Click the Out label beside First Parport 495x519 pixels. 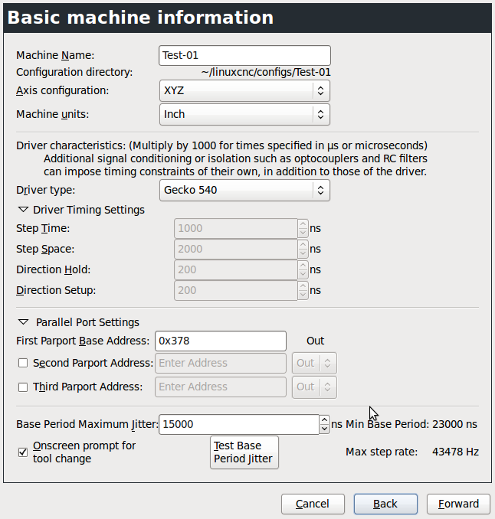(x=315, y=341)
